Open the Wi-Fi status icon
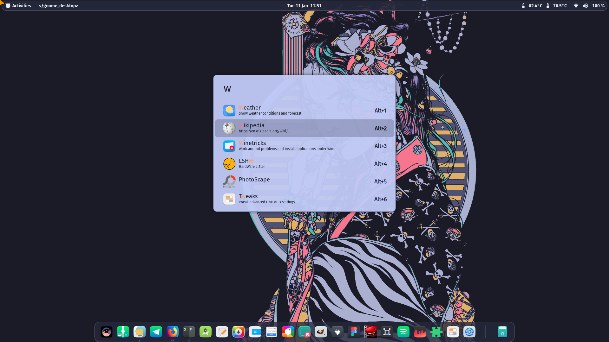Screen dimensions: 609x342 pos(576,6)
